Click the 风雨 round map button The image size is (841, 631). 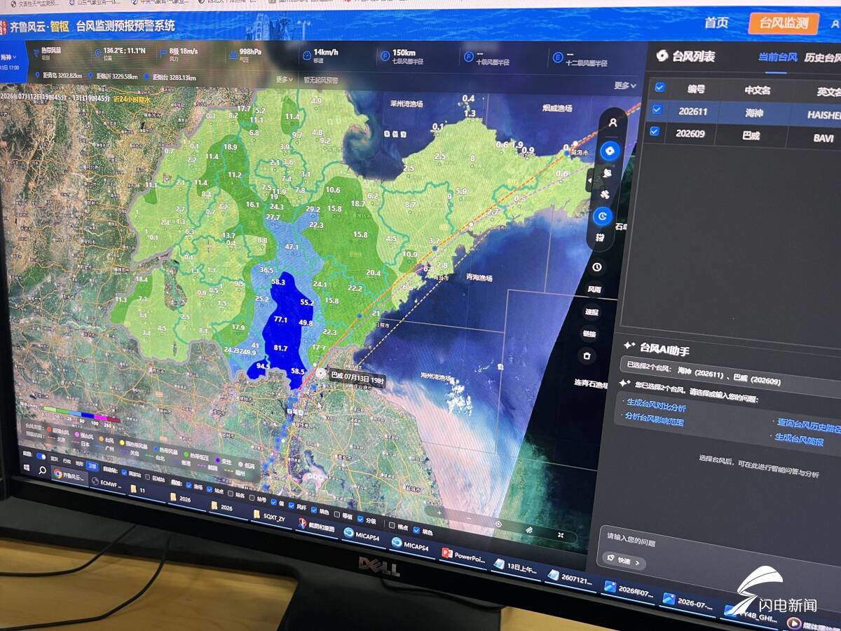(x=594, y=289)
